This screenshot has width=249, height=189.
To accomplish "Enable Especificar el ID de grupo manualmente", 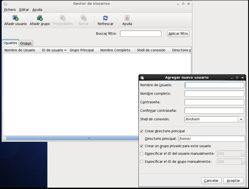I will [142, 162].
